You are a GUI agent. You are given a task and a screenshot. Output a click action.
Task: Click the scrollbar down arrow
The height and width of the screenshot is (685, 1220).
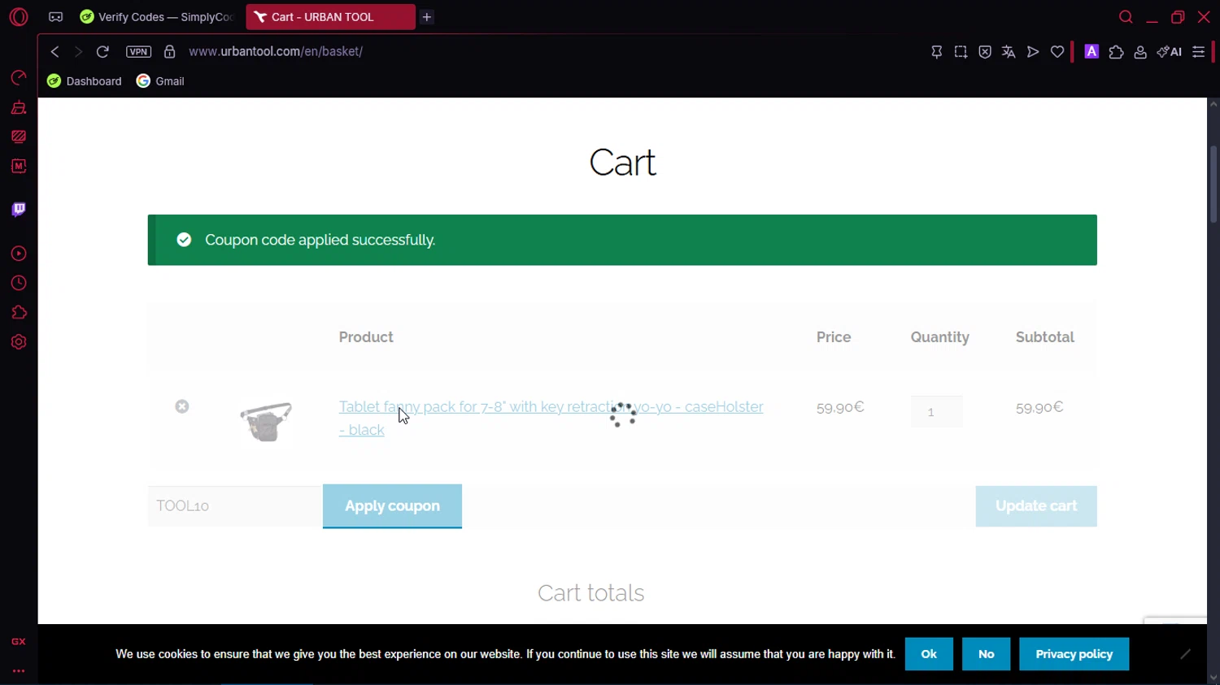1213,678
